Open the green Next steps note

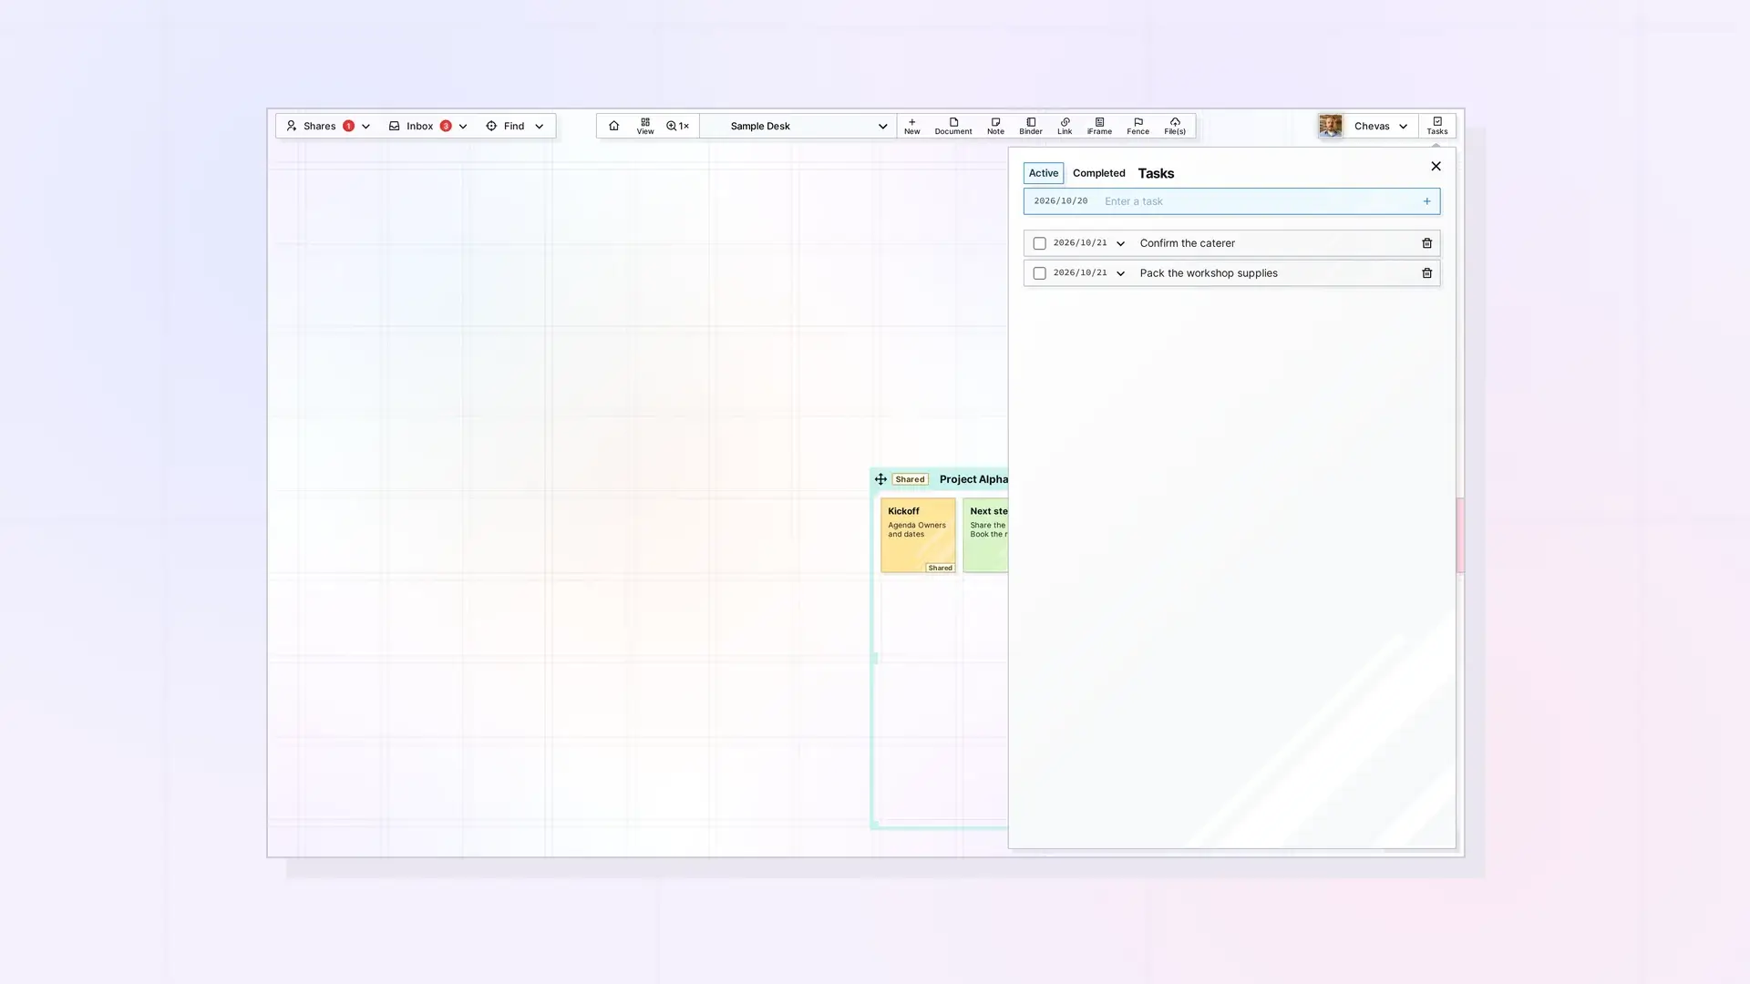click(985, 535)
